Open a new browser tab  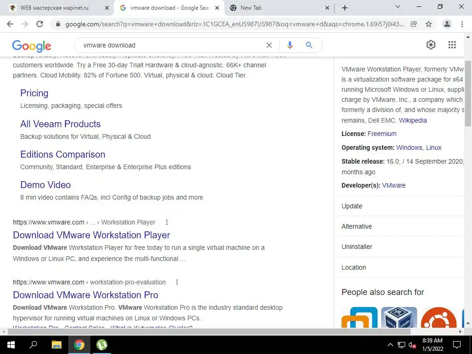(x=345, y=8)
